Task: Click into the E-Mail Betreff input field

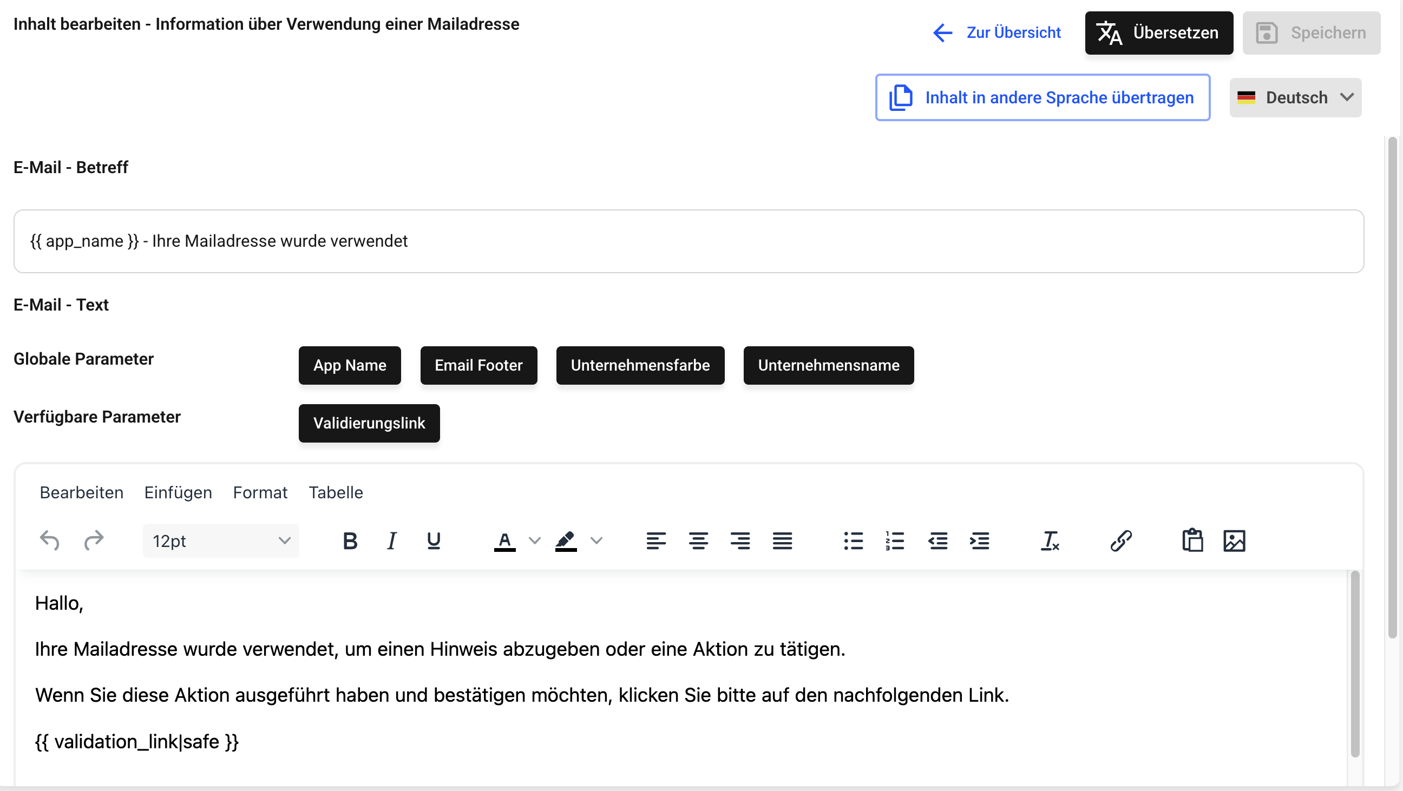Action: pyautogui.click(x=689, y=241)
